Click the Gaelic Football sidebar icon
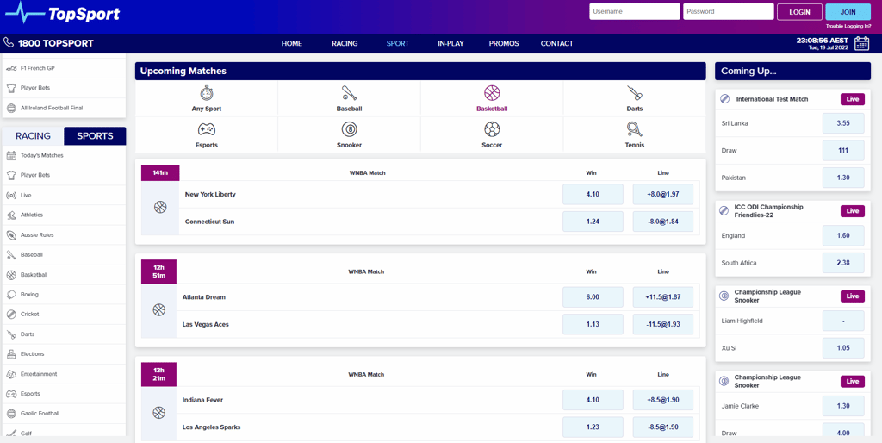 click(x=10, y=413)
